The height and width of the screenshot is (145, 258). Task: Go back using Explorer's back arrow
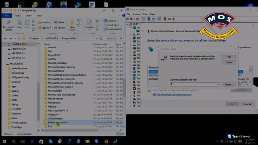coord(5,39)
